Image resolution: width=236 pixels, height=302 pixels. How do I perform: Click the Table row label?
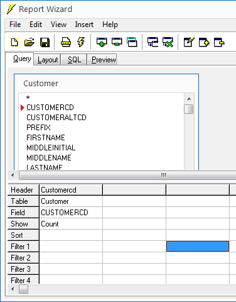[23, 201]
